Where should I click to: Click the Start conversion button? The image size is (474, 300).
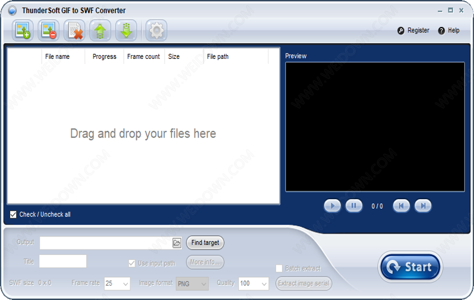[x=410, y=267]
